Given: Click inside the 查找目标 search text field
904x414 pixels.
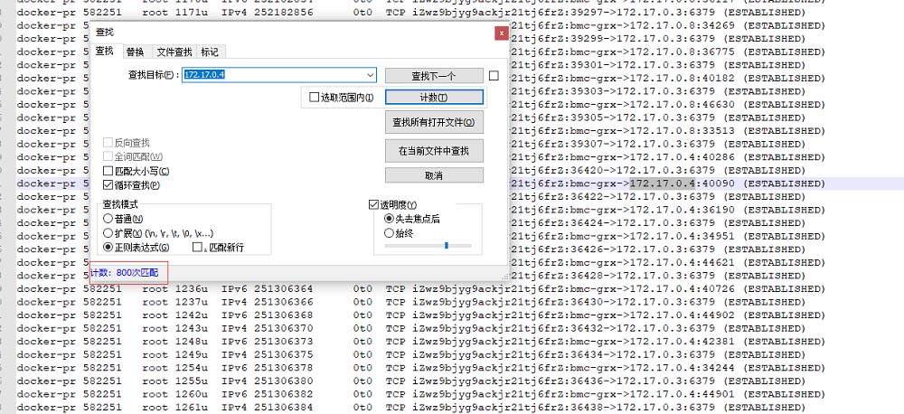Looking at the screenshot, I should tap(271, 76).
